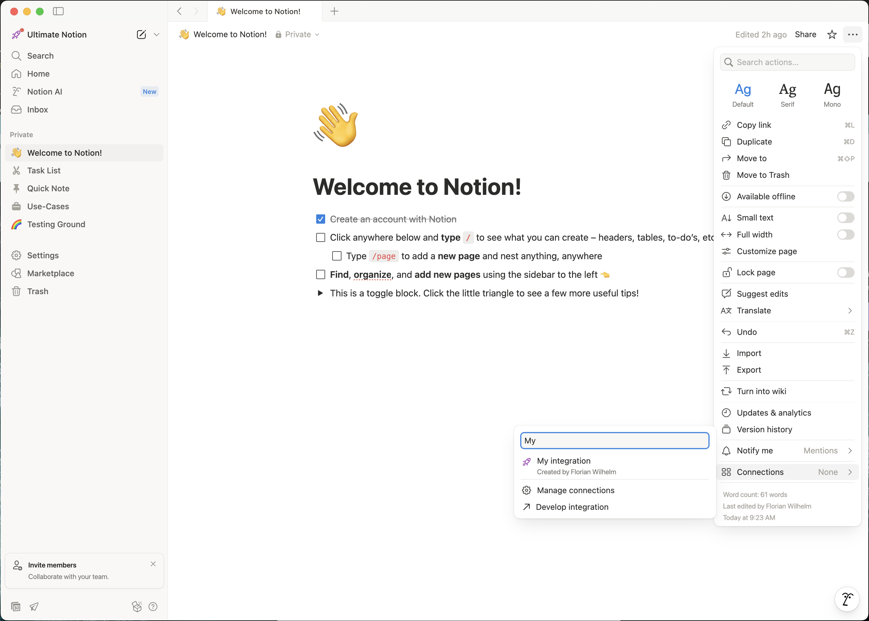Select the My integration connection
Image resolution: width=869 pixels, height=621 pixels.
tap(614, 466)
